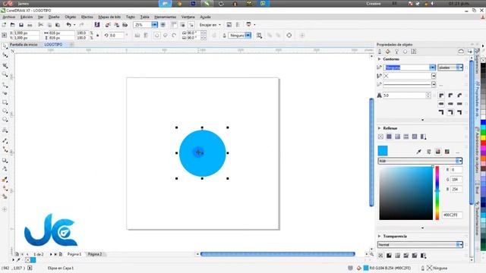Image resolution: width=486 pixels, height=273 pixels.
Task: Open the outline color dropdown
Action: [x=434, y=76]
